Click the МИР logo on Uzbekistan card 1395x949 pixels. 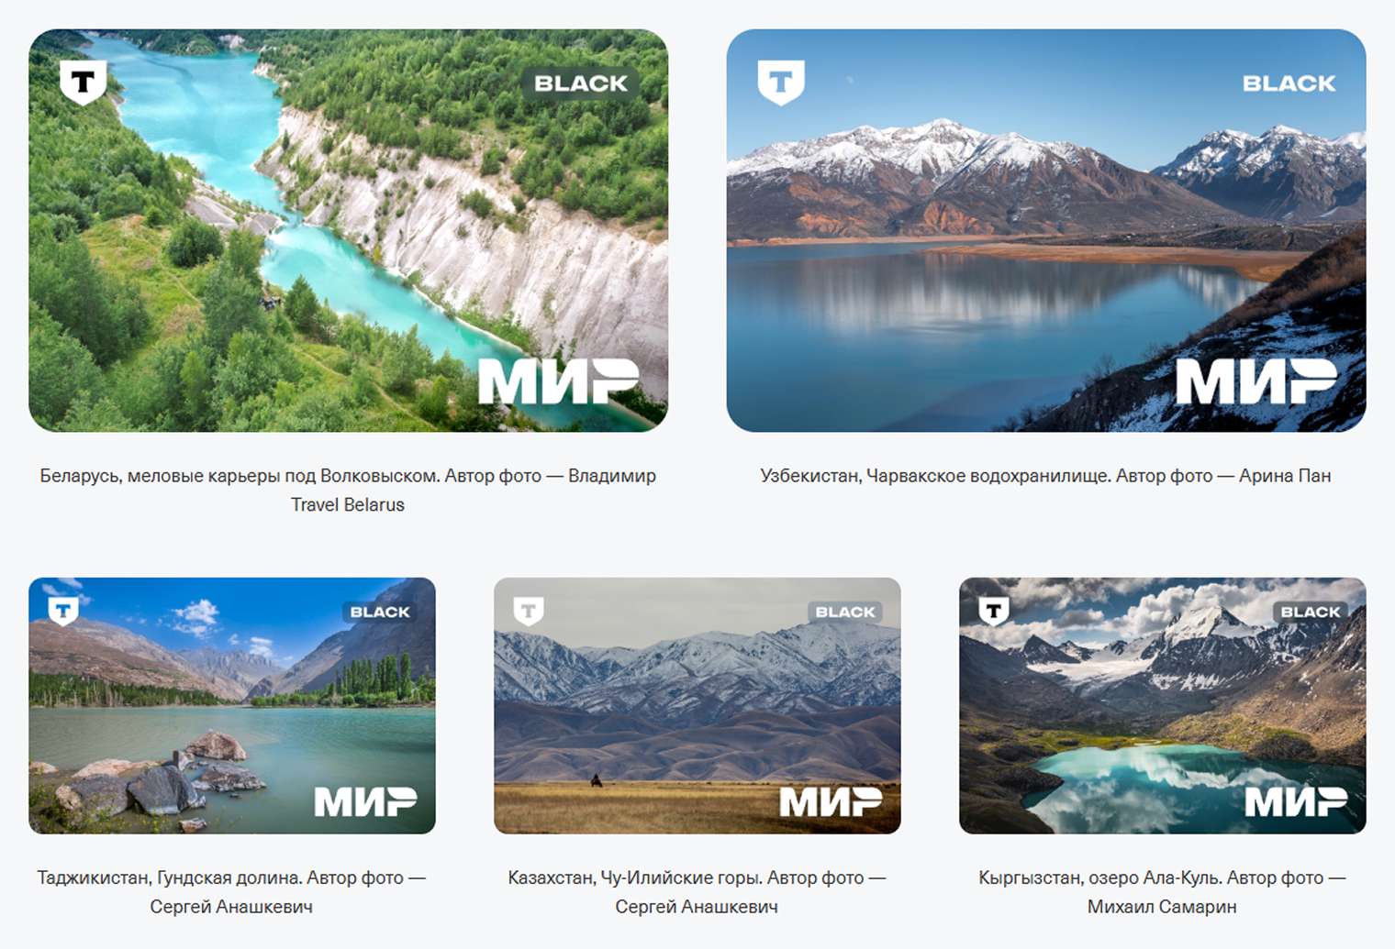(1256, 381)
